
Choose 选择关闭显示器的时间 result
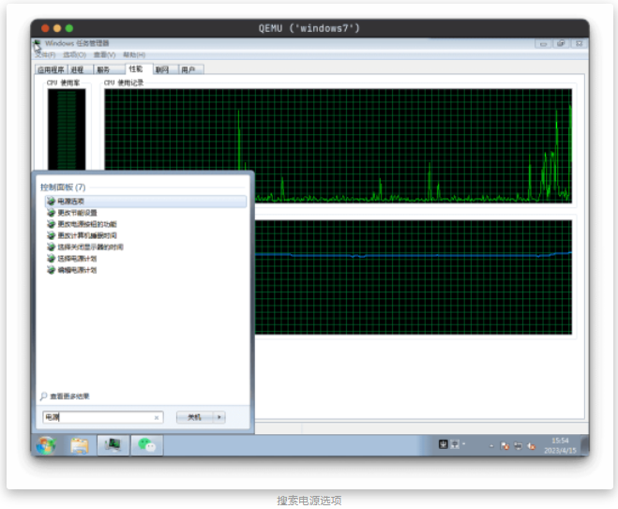[90, 247]
